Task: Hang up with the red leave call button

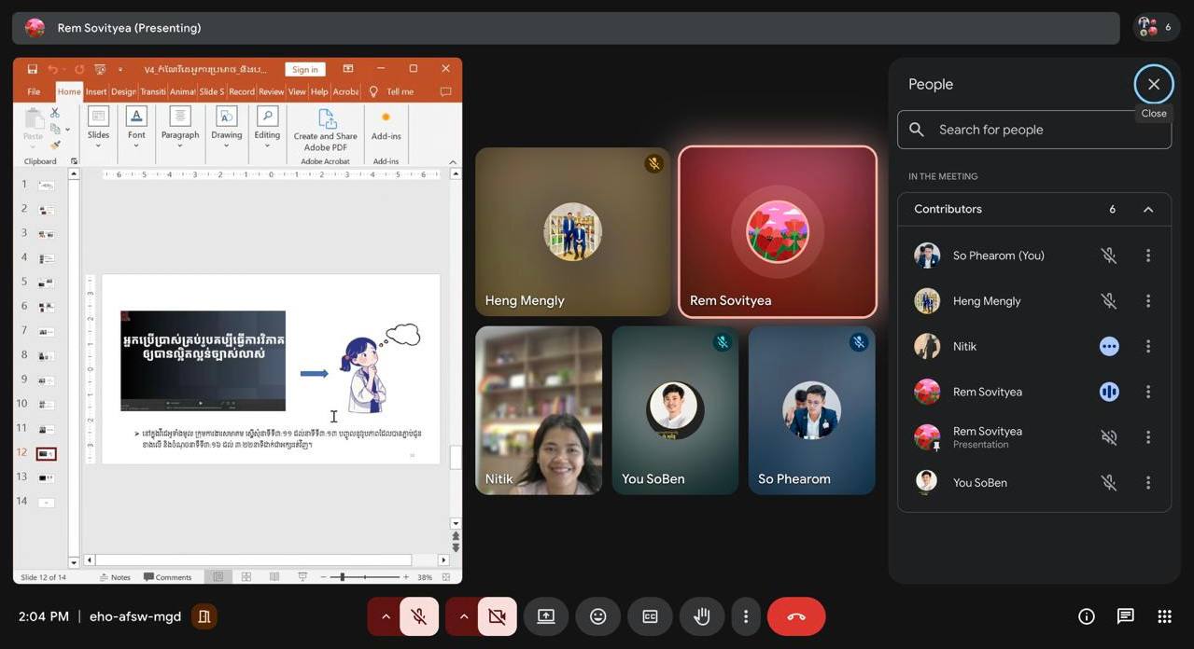Action: pyautogui.click(x=795, y=616)
